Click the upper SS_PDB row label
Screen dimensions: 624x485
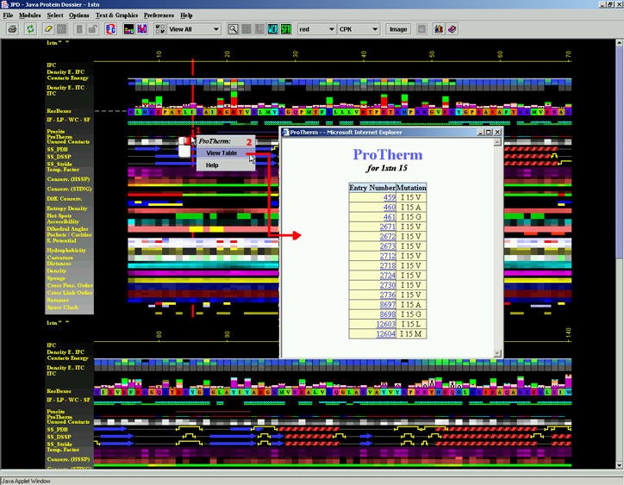[x=57, y=150]
